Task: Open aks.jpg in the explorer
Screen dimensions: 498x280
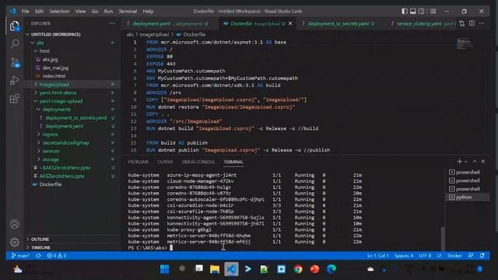Action: click(72, 59)
